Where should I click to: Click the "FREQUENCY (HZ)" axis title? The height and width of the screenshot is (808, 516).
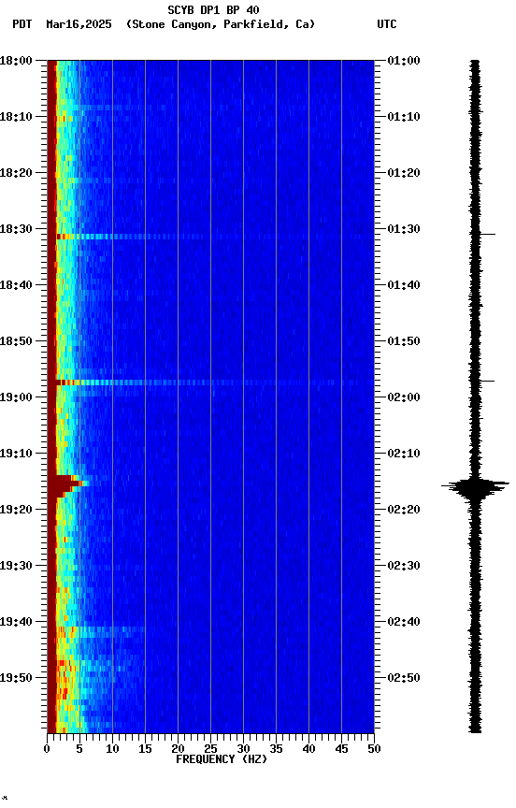[x=222, y=759]
